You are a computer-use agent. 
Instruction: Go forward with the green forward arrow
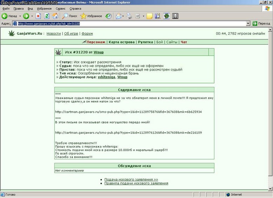pyautogui.click(x=26, y=16)
